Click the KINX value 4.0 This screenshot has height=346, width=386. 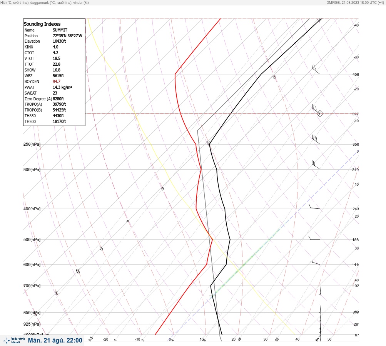pos(56,47)
